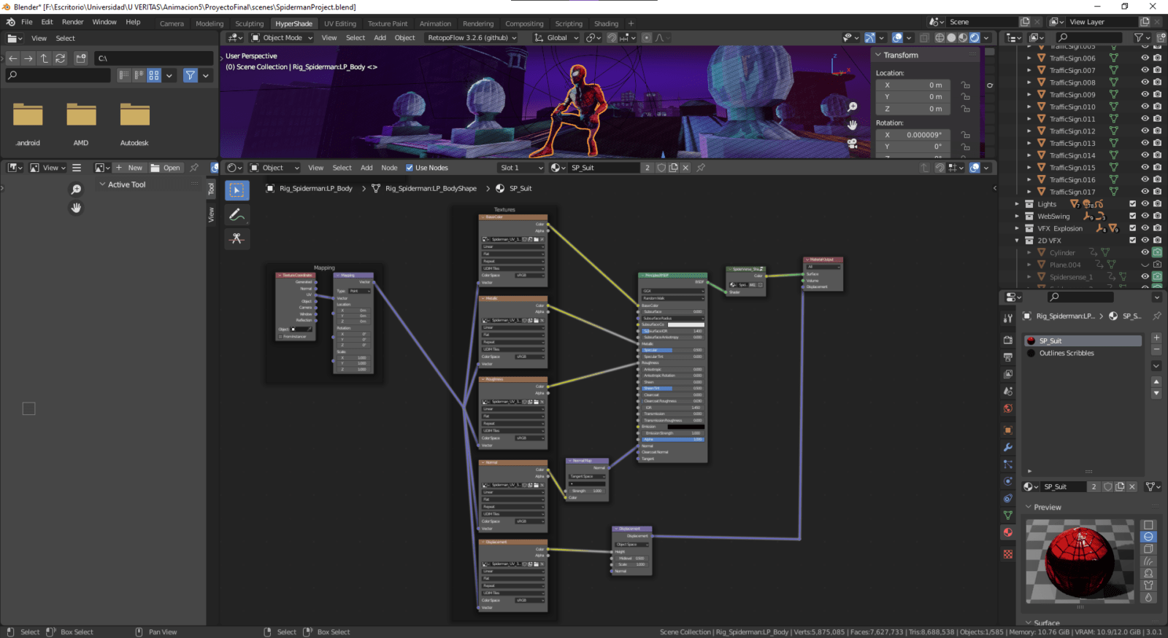Click the image editor pan hand icon
This screenshot has width=1168, height=638.
[x=76, y=208]
